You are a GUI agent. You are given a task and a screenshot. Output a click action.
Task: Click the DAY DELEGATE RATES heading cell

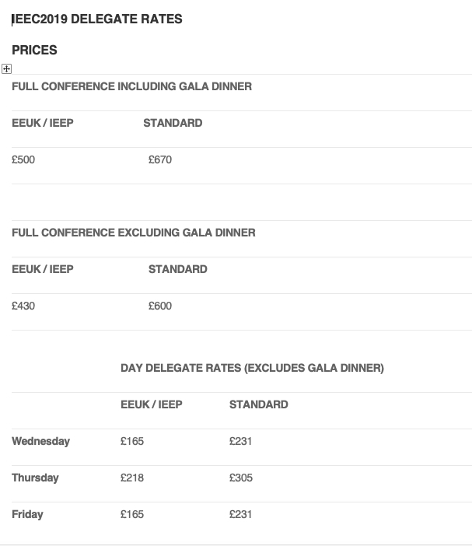point(253,368)
